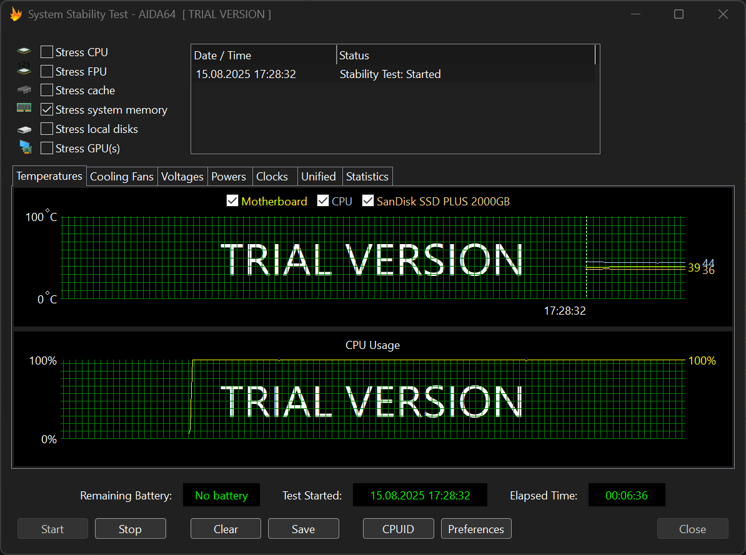
Task: Open the Voltages tab
Action: point(182,177)
